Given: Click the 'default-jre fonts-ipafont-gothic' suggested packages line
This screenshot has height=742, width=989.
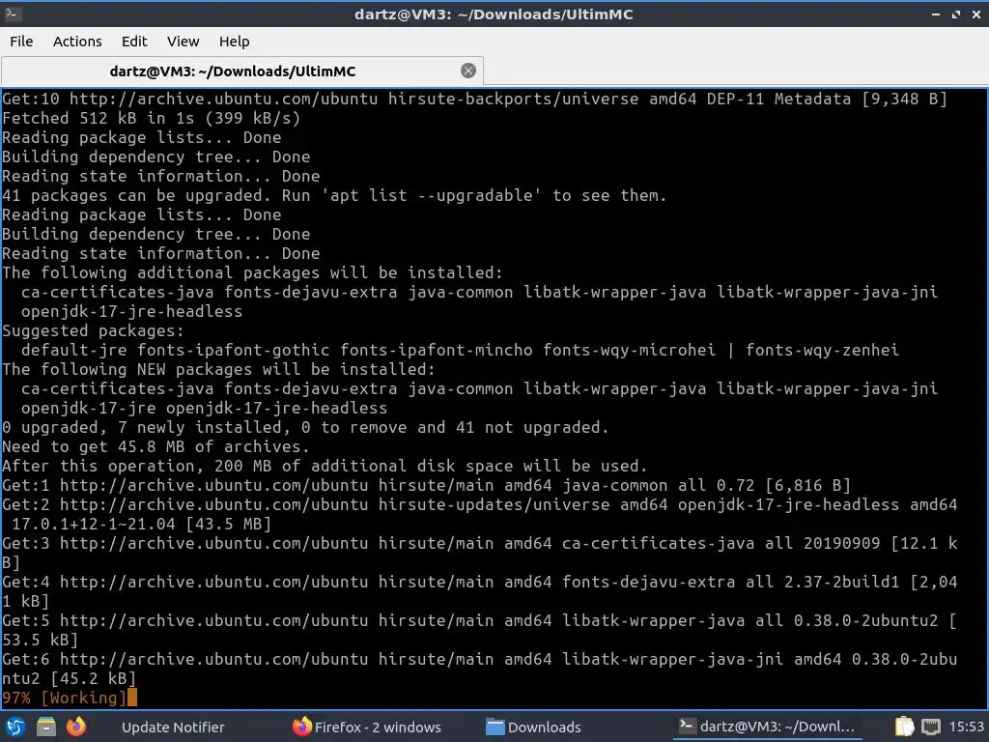Looking at the screenshot, I should pyautogui.click(x=461, y=350).
